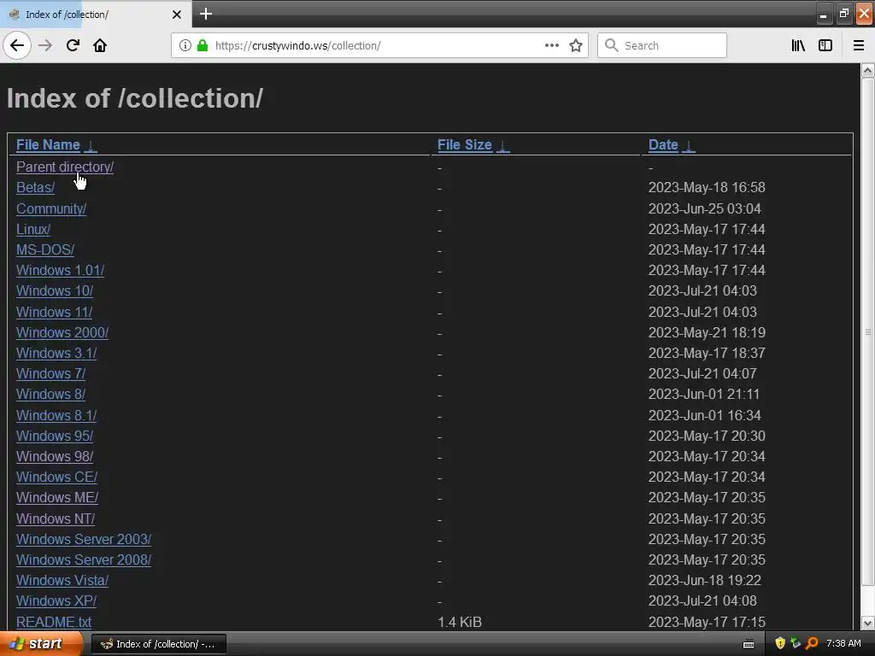Open the Windows Server 2003/ folder

[84, 540]
